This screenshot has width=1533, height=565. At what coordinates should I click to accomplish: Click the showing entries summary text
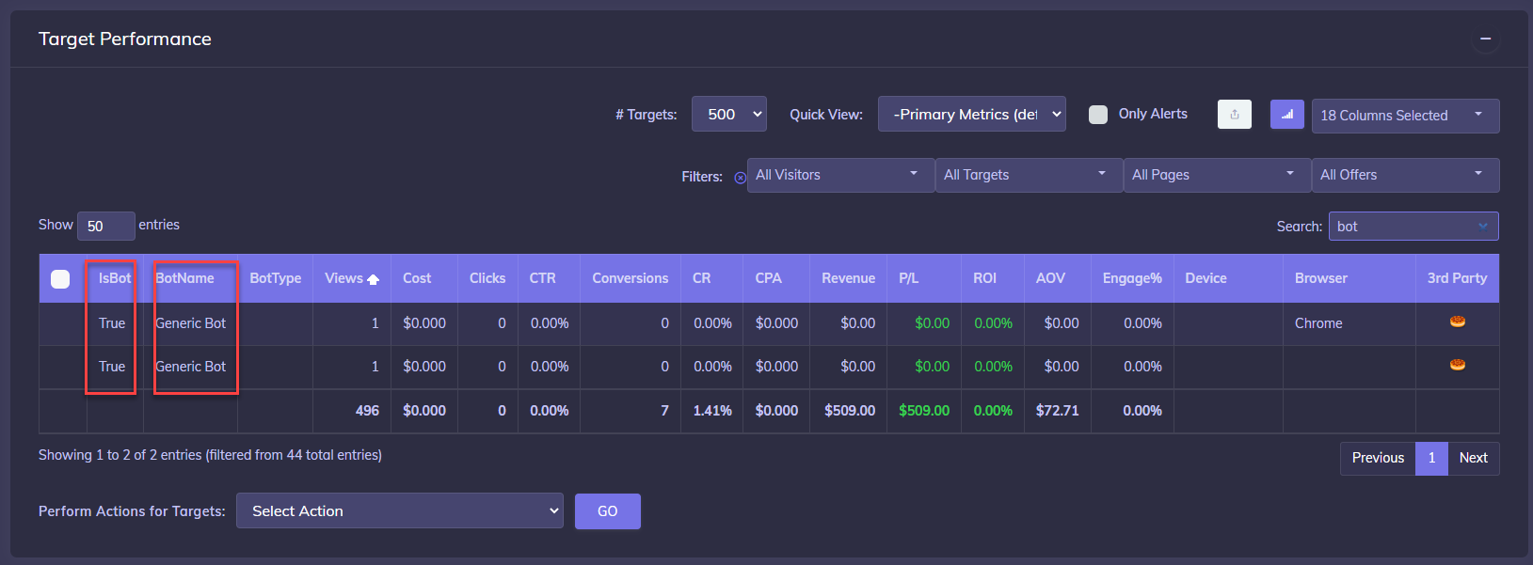click(x=210, y=455)
